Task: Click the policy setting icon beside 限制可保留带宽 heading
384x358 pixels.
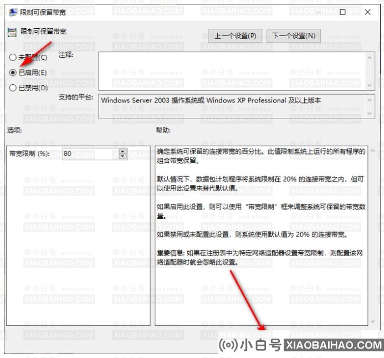Action: point(12,32)
